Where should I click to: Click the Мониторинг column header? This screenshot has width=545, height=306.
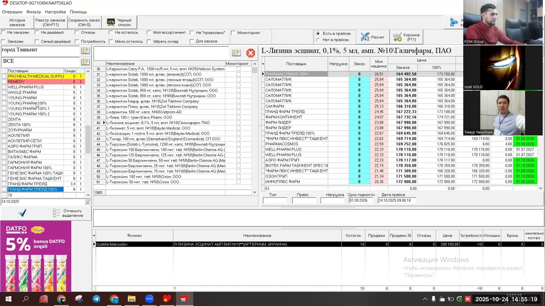(x=237, y=64)
